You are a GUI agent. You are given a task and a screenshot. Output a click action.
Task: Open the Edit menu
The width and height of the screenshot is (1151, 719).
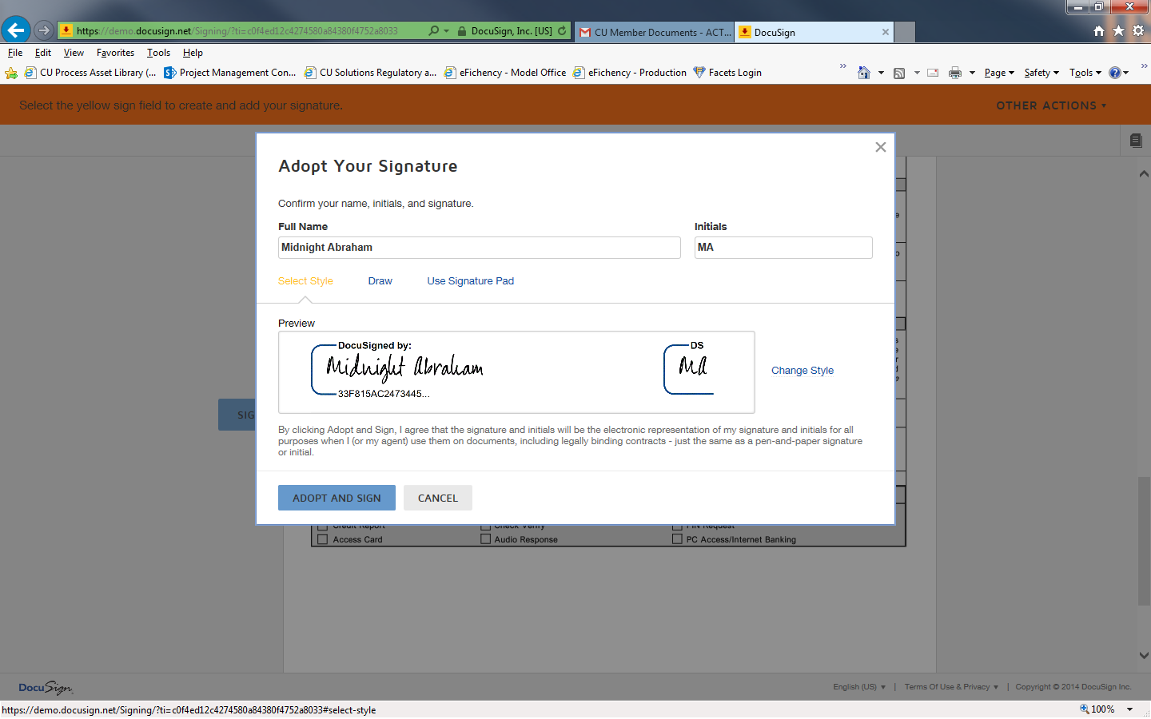(43, 53)
